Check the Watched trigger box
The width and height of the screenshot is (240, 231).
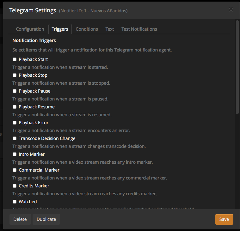(x=15, y=202)
